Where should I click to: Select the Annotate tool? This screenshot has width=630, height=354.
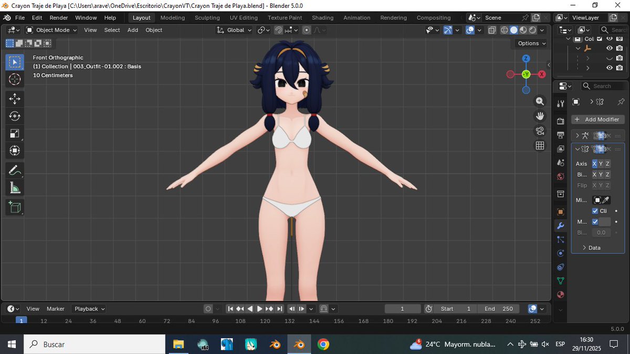15,170
